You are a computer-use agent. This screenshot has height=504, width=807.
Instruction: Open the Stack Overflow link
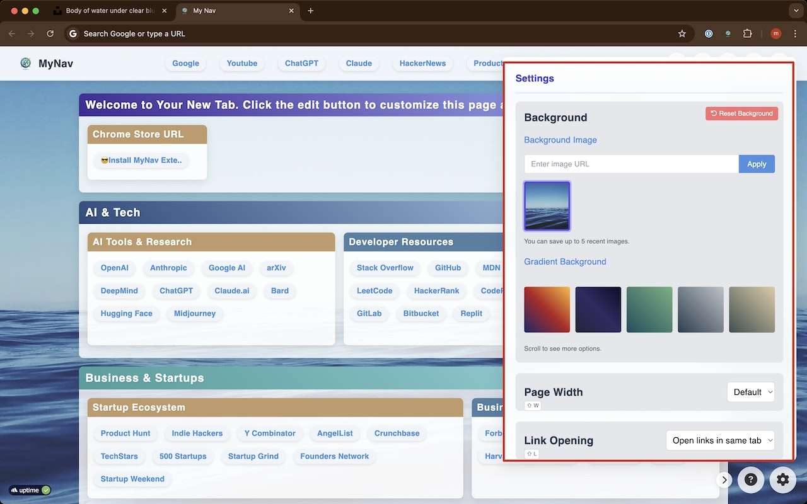385,268
